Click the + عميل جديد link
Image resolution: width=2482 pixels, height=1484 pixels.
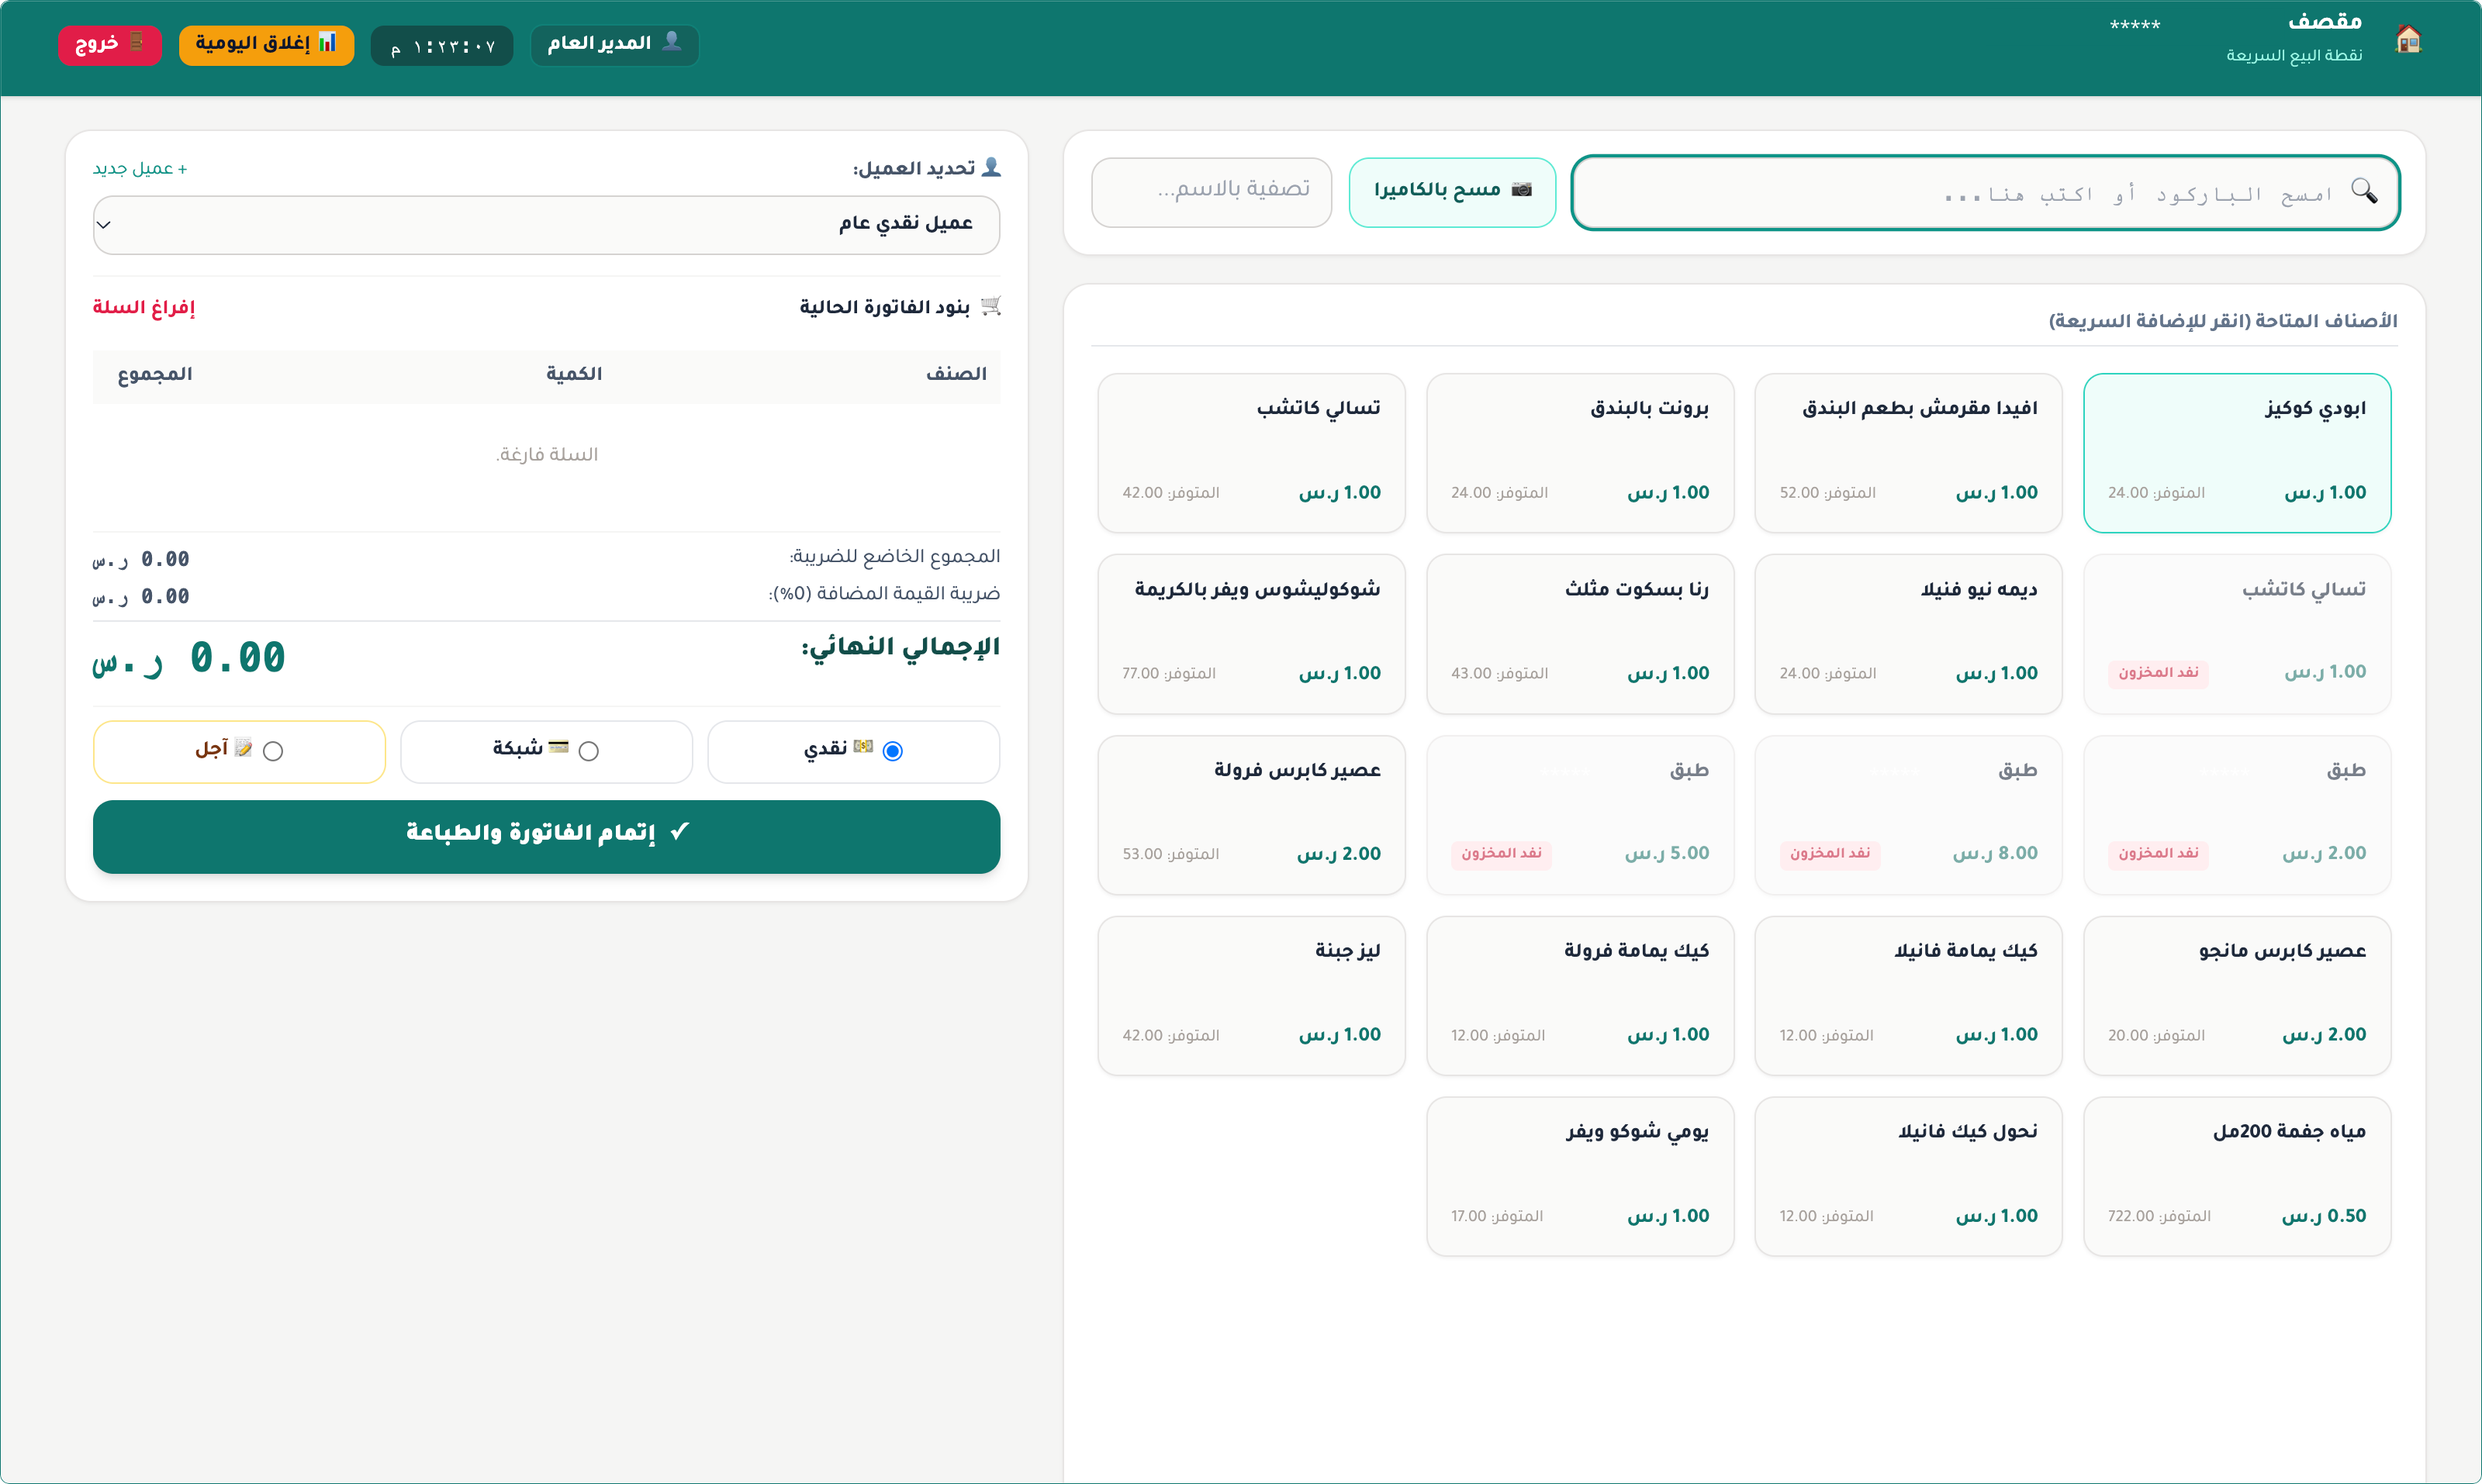pyautogui.click(x=140, y=169)
